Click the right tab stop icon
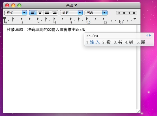Image resolution: width=157 pixels, height=116 pixels. tap(129, 13)
